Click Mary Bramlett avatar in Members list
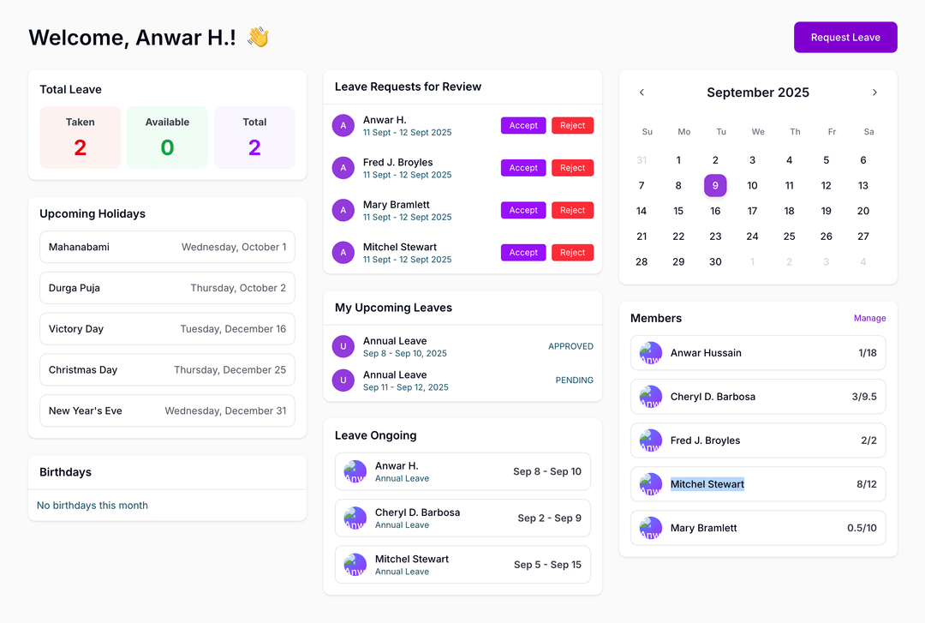Viewport: 925px width, 623px height. click(x=651, y=528)
